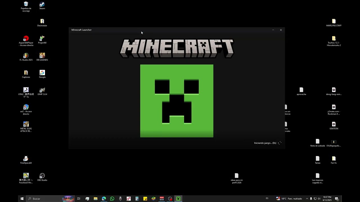Open the notification center icon
The width and height of the screenshot is (360, 202).
[x=337, y=199]
